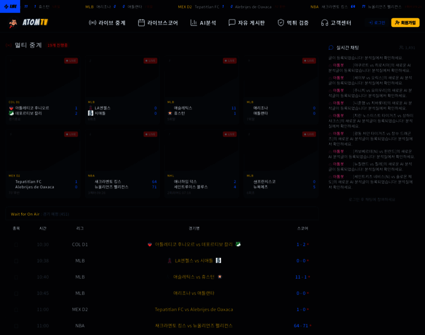The width and height of the screenshot is (425, 335).
Task: Open the 라이브스코어 menu
Action: click(158, 23)
